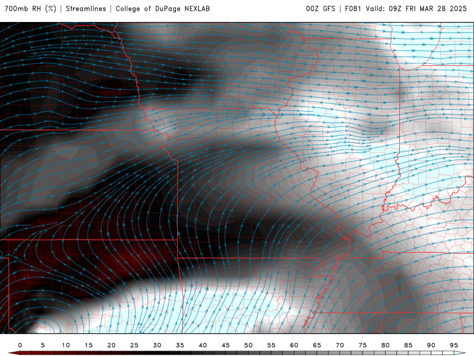Click the red arrow at colorbar's left end

click(x=14, y=353)
